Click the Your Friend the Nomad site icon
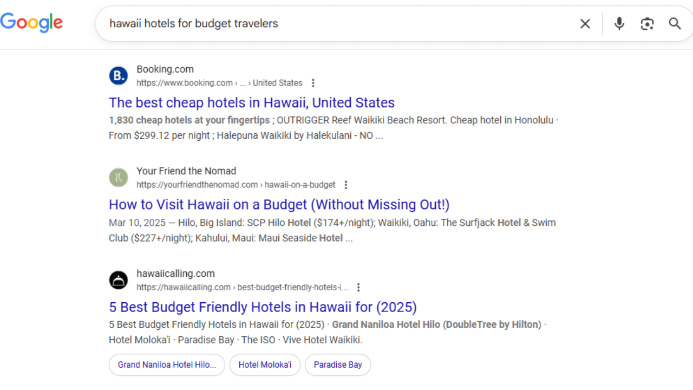Viewport: 693px width, 390px height. (118, 177)
